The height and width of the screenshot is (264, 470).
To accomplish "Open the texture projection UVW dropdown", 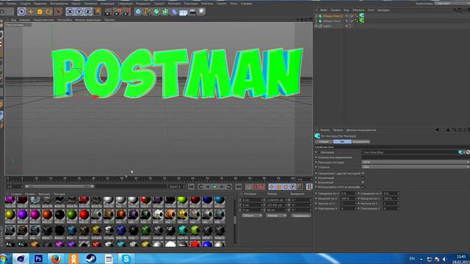I will coord(416,162).
